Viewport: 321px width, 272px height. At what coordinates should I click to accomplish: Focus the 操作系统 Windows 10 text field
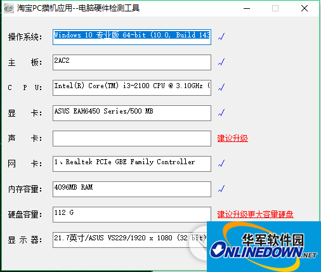[x=132, y=37]
